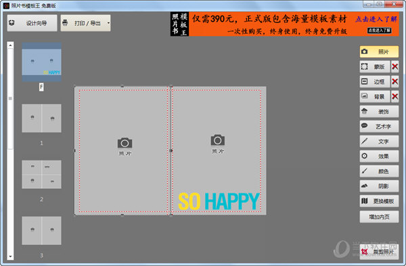
Task: Click scroll down arrow of thumbnail list
Action: 10,257
